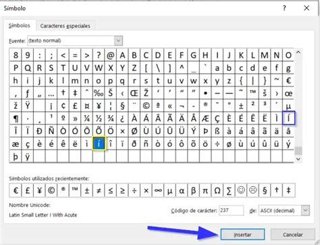320x245 pixels.
Task: Select the less-than-or-equal sign in recent symbols
Action: 111,191
